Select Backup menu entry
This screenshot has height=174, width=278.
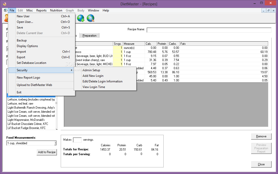pyautogui.click(x=42, y=40)
